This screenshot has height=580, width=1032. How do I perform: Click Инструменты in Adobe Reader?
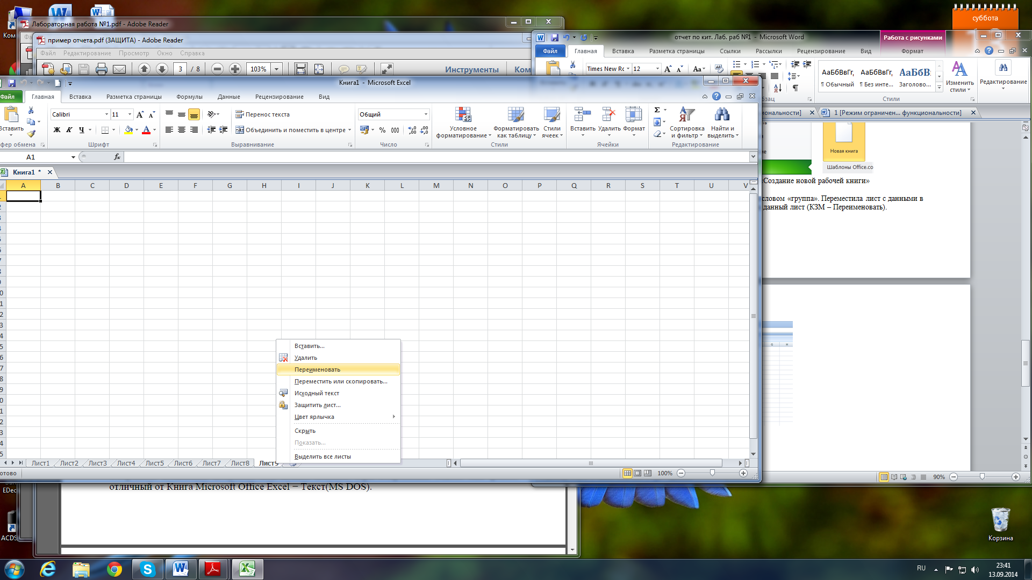click(471, 69)
